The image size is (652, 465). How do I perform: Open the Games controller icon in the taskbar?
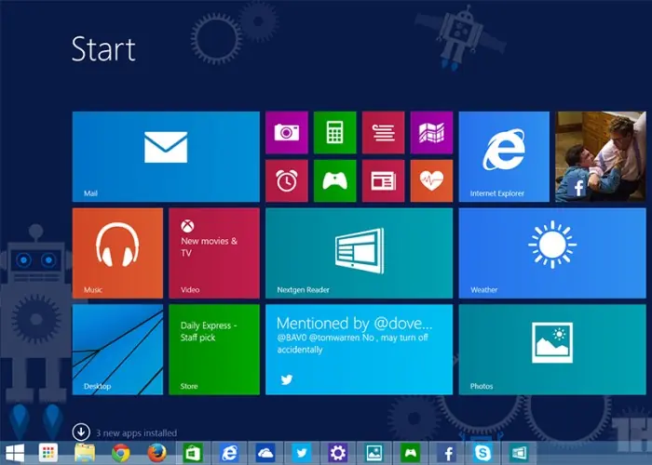pyautogui.click(x=410, y=453)
